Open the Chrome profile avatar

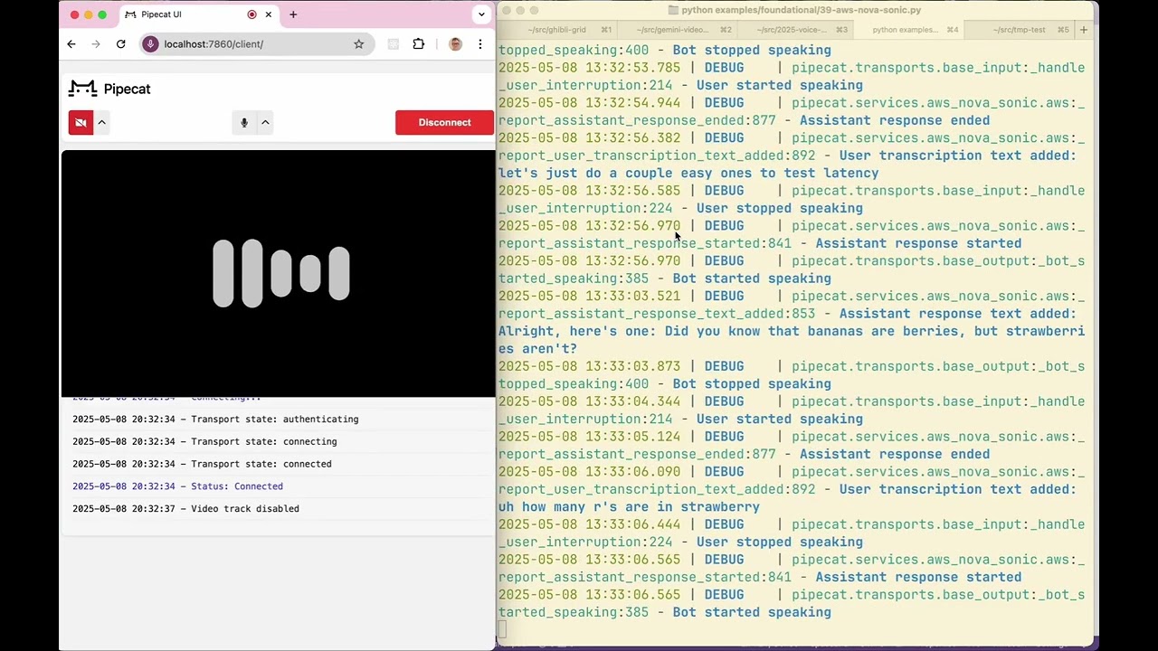455,43
